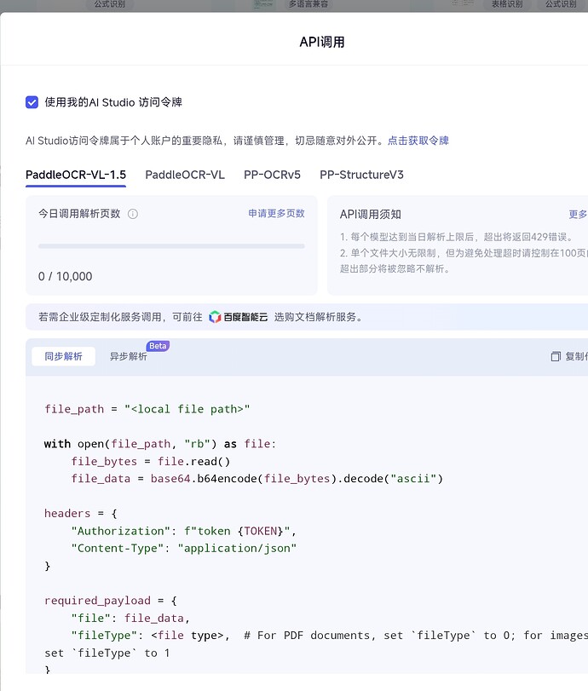Switch to the PP-OCRv5 tab
The height and width of the screenshot is (691, 588).
point(272,175)
